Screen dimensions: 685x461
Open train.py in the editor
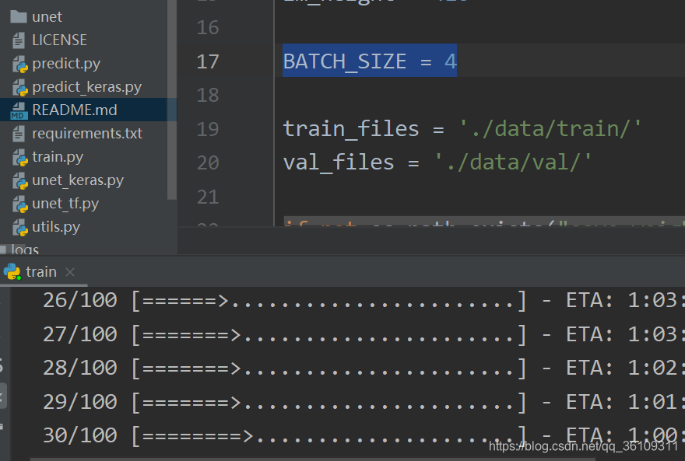tap(58, 157)
